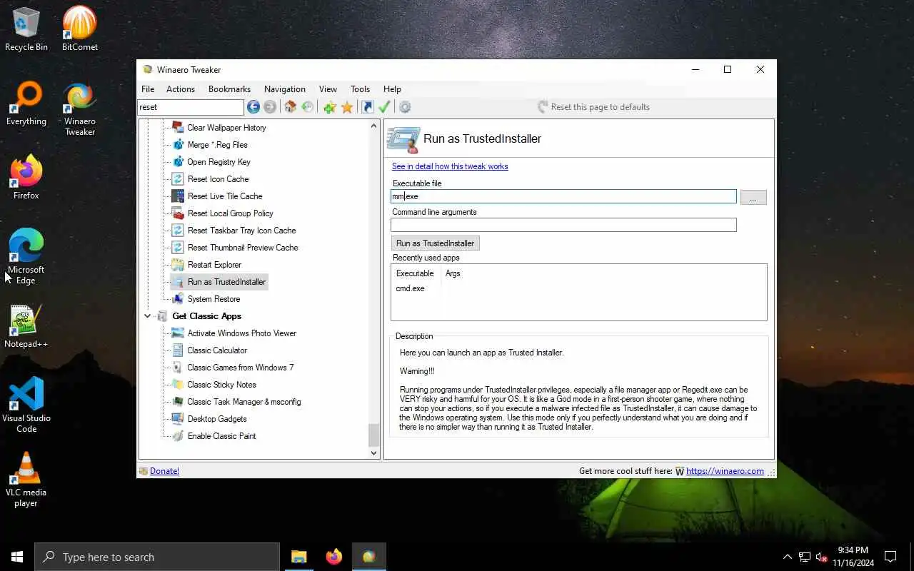Image resolution: width=914 pixels, height=571 pixels.
Task: Select Reset Live Tile Cache item
Action: click(x=225, y=196)
